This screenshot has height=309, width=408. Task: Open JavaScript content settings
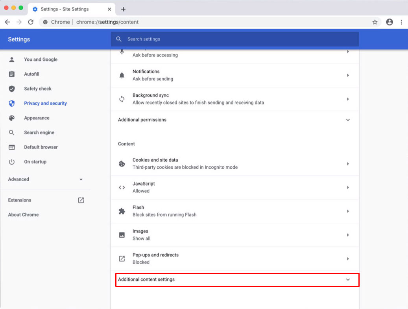[x=235, y=188]
